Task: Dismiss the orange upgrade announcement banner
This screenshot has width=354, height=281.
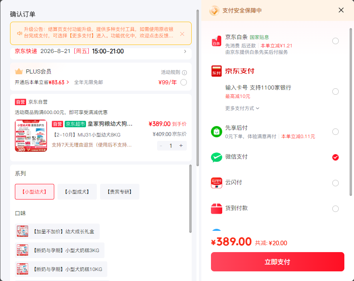Action: point(182,34)
